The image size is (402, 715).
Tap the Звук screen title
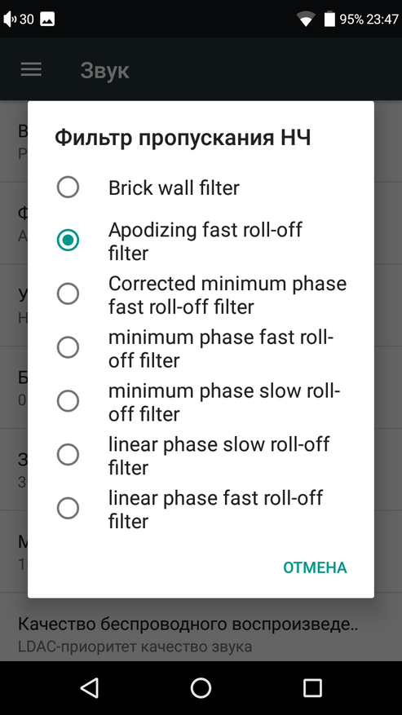tap(105, 71)
